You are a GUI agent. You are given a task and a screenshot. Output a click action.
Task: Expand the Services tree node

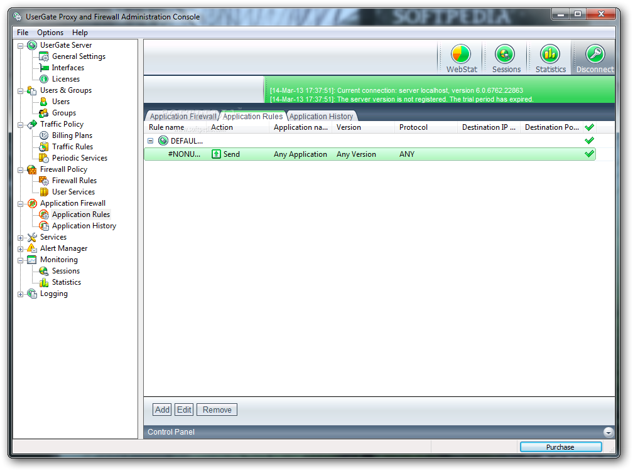click(20, 238)
